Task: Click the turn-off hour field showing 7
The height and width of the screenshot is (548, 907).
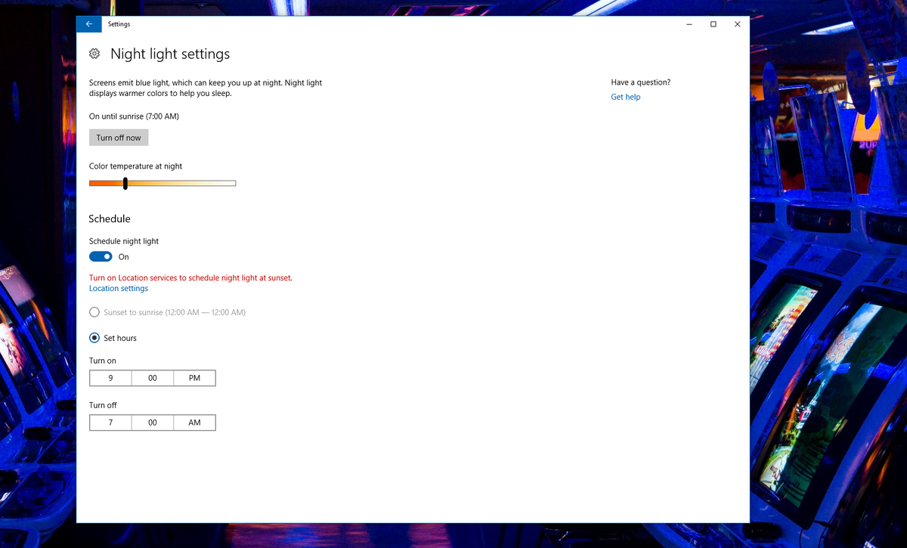Action: tap(110, 422)
